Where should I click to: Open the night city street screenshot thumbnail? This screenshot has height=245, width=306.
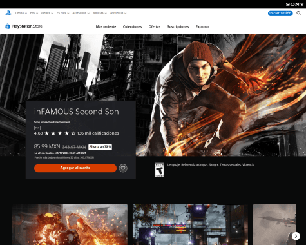coord(190,224)
